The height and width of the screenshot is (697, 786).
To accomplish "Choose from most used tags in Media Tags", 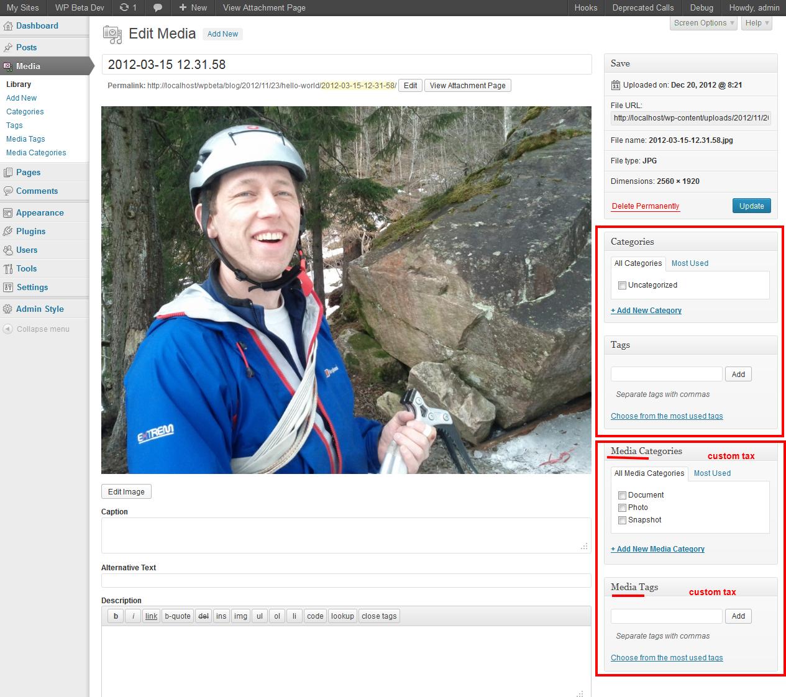I will tap(667, 658).
